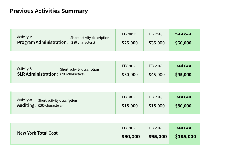The image size is (225, 162).
Task: Click the FFY 2017 column header in Activity 1
Action: tap(128, 34)
